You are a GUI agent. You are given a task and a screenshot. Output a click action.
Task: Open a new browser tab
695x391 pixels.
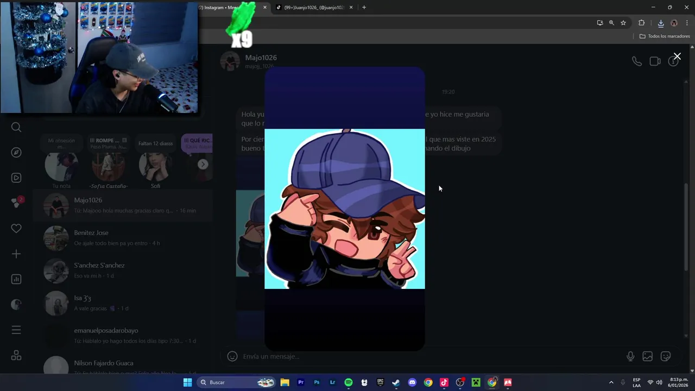[364, 8]
